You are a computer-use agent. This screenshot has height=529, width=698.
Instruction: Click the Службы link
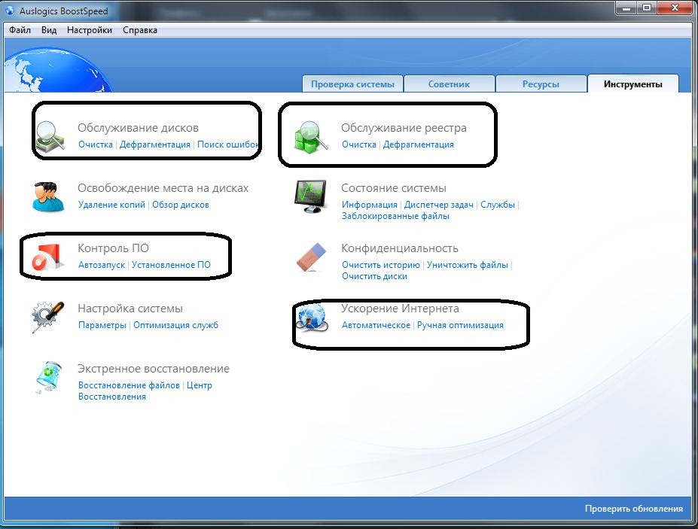point(498,205)
